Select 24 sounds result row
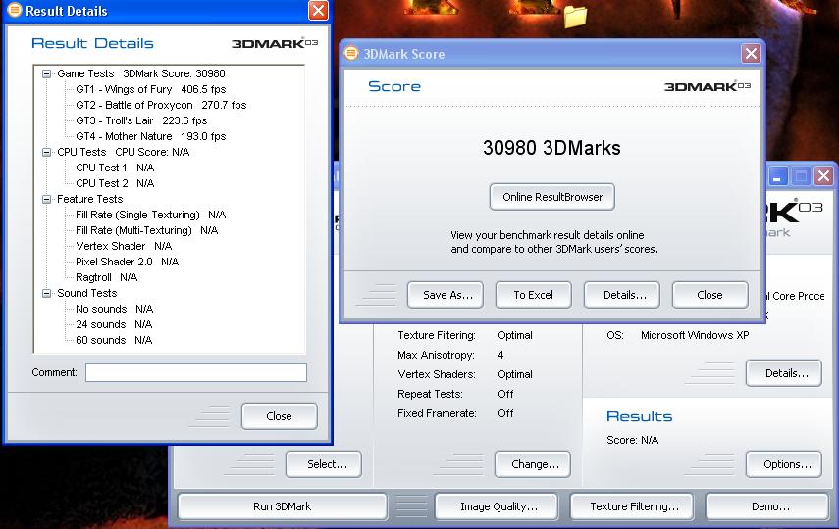Screen dimensions: 839x529 click(x=114, y=324)
